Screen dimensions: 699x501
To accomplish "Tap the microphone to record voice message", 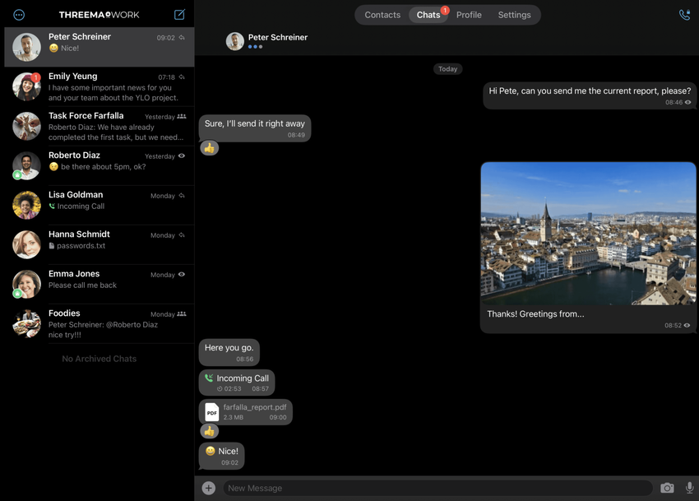I will pos(689,488).
